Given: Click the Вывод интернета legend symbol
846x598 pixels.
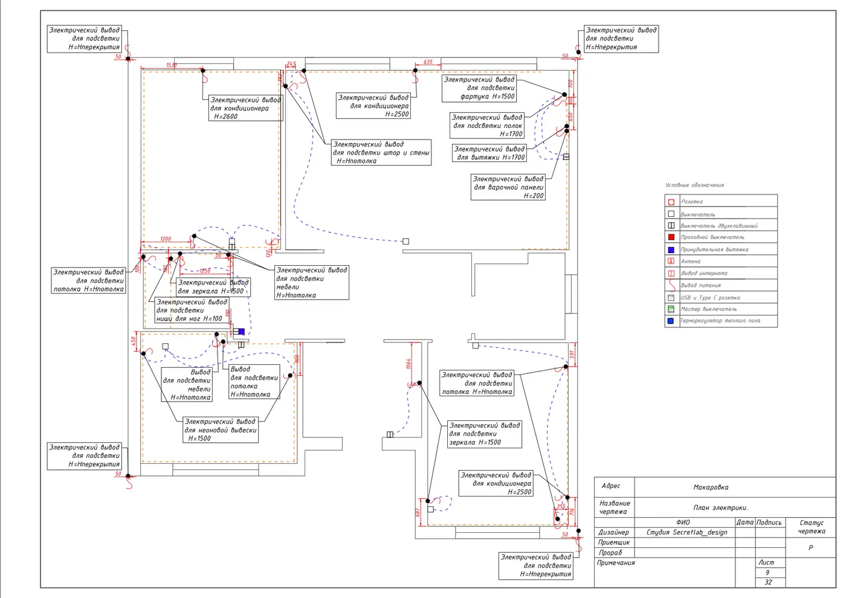Looking at the screenshot, I should [671, 273].
